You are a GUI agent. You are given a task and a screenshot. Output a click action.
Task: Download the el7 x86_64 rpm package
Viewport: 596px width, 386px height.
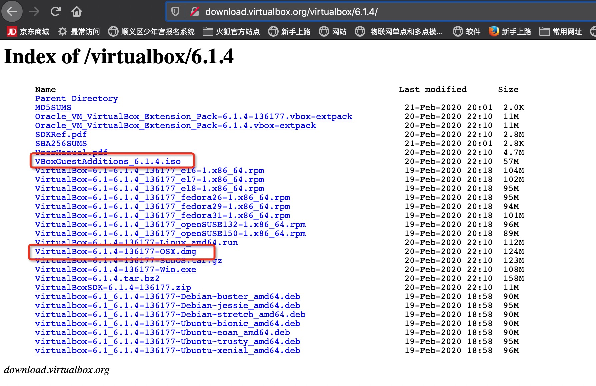(x=150, y=180)
